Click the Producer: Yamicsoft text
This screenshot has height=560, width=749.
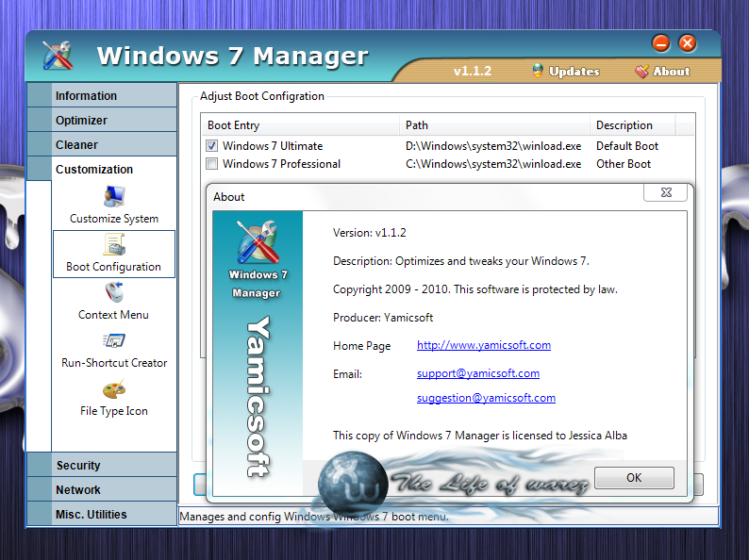coord(383,318)
